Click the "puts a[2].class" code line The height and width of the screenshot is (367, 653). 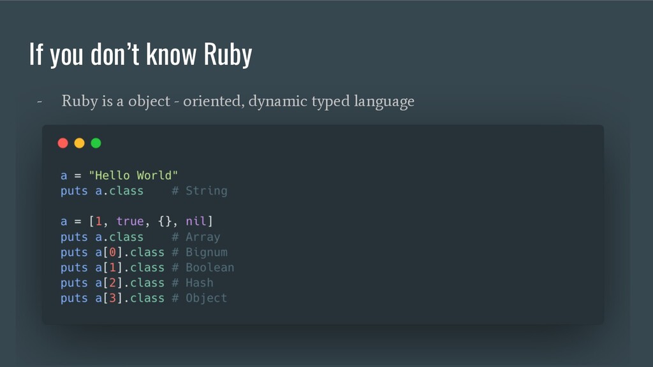[x=112, y=283]
